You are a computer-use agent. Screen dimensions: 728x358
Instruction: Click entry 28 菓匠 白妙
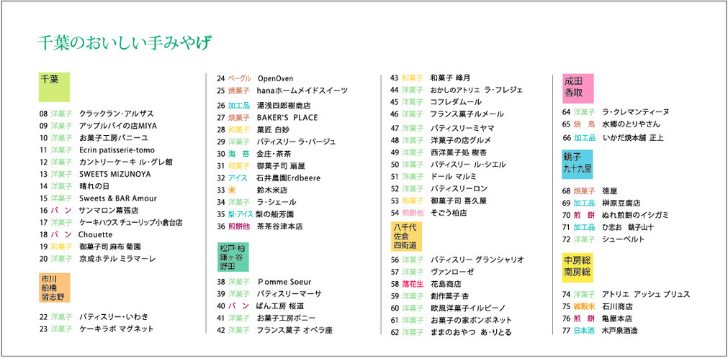[253, 129]
